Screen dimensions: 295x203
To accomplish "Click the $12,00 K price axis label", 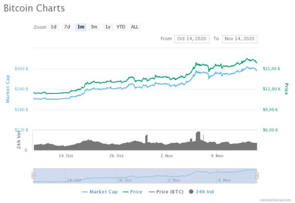I will point(272,89).
